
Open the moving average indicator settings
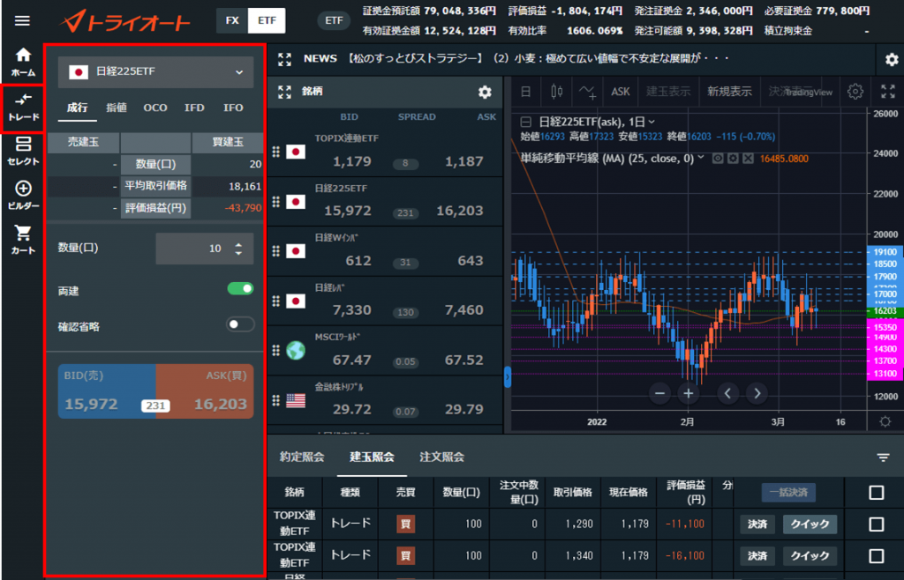733,159
